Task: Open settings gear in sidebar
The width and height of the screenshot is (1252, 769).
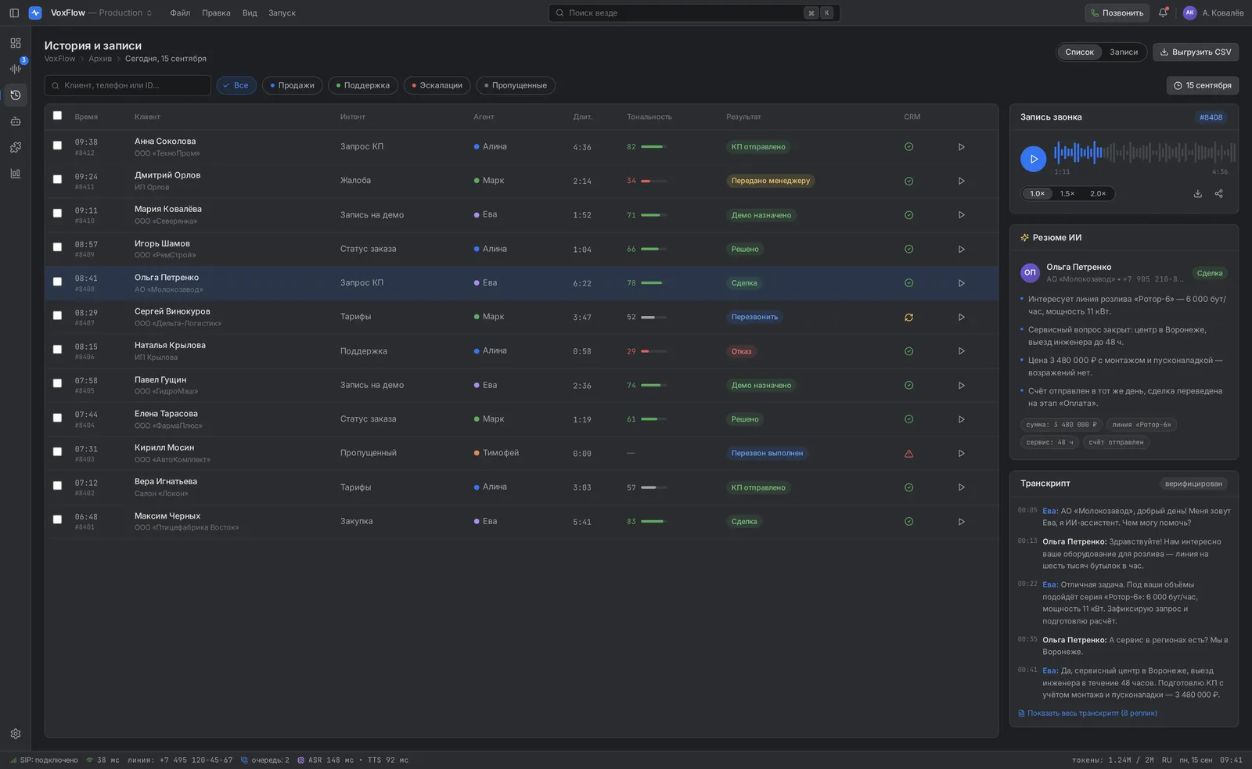Action: click(x=16, y=734)
